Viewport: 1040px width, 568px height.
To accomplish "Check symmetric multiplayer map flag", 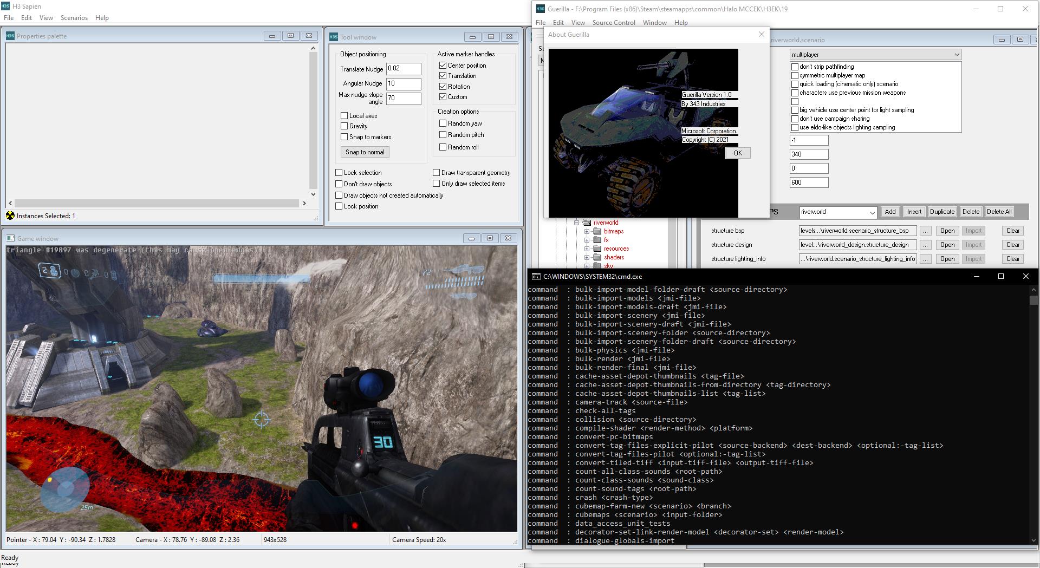I will [x=795, y=76].
